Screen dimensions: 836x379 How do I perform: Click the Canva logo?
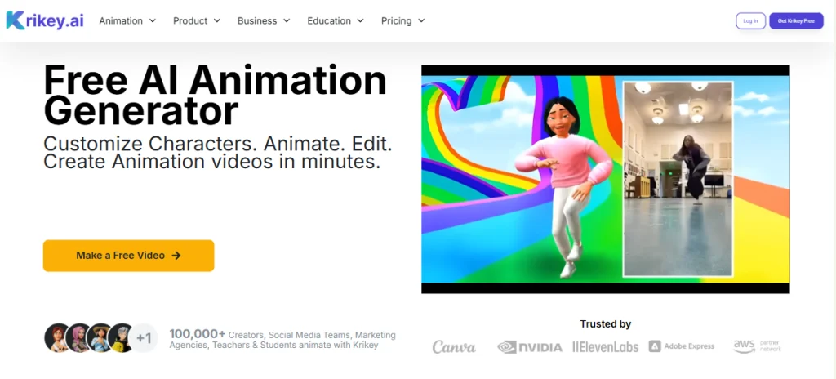click(454, 347)
